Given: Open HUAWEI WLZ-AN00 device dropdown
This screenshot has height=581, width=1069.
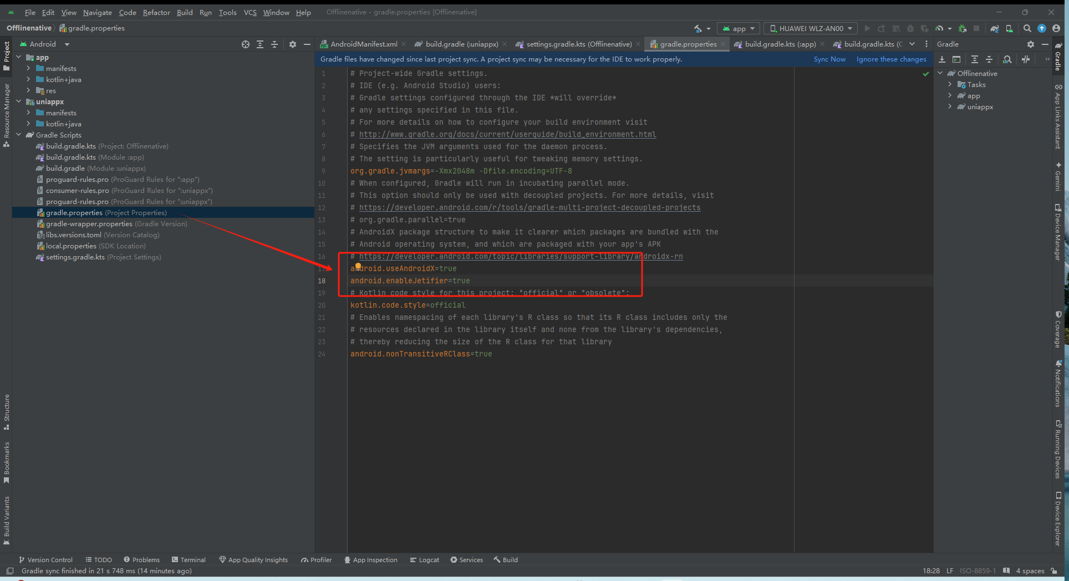Looking at the screenshot, I should tap(811, 28).
